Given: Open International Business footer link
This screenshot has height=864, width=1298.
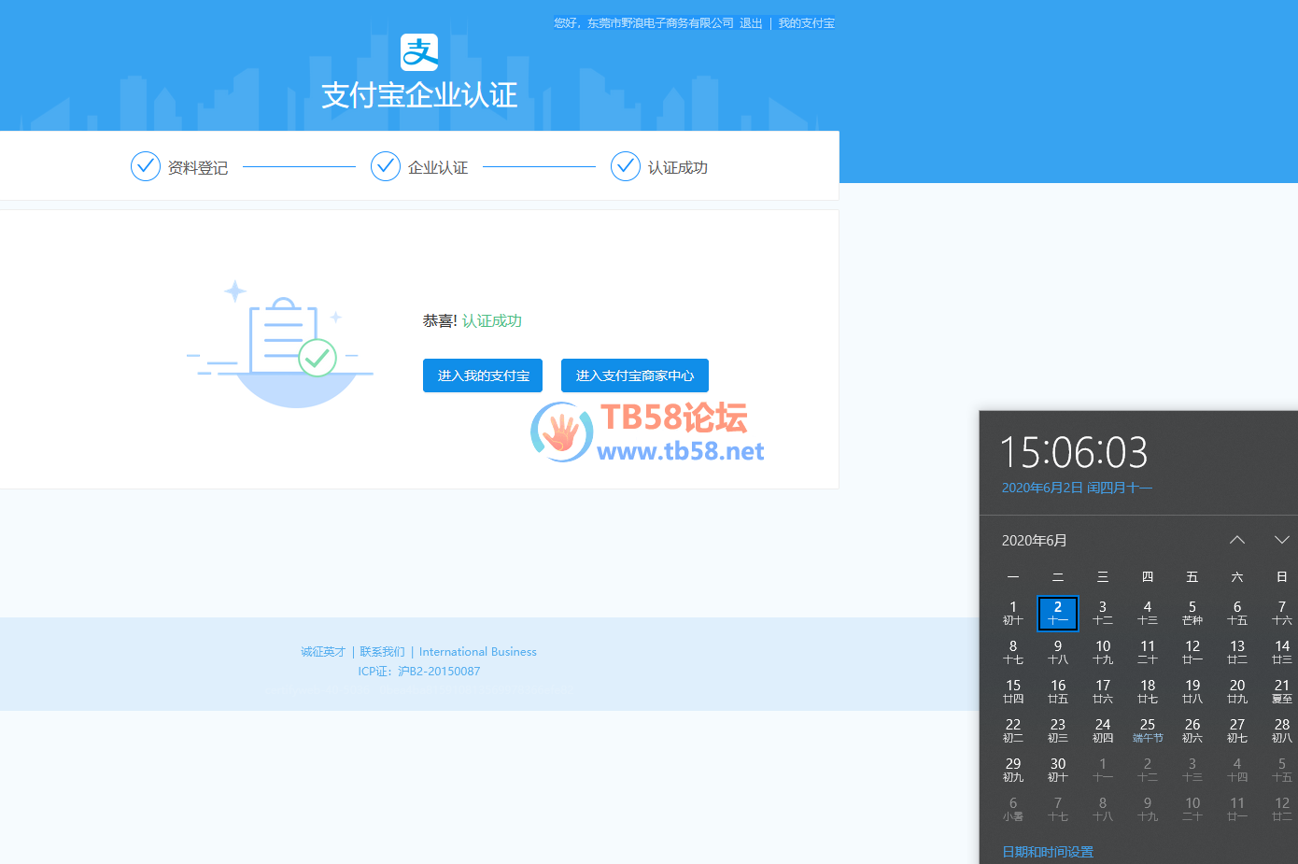Looking at the screenshot, I should point(478,652).
